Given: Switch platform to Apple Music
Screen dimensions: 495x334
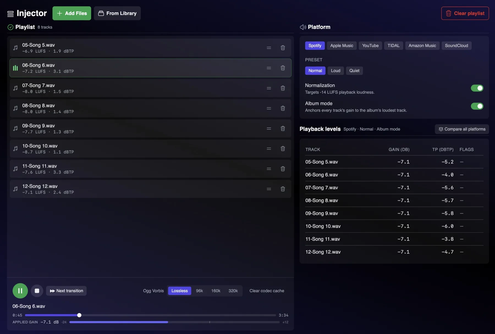Looking at the screenshot, I should (342, 46).
